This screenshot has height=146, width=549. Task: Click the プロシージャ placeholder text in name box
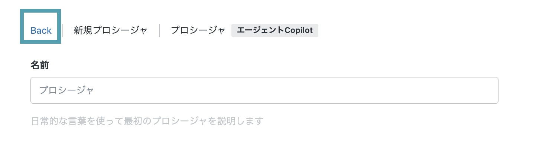66,90
